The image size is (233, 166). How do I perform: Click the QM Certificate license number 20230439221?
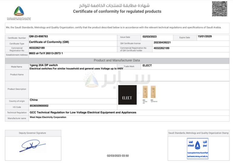pyautogui.click(x=162, y=42)
